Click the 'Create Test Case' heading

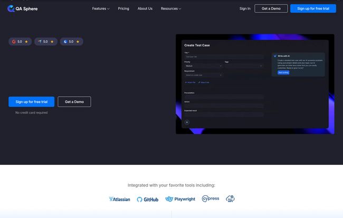pyautogui.click(x=197, y=45)
